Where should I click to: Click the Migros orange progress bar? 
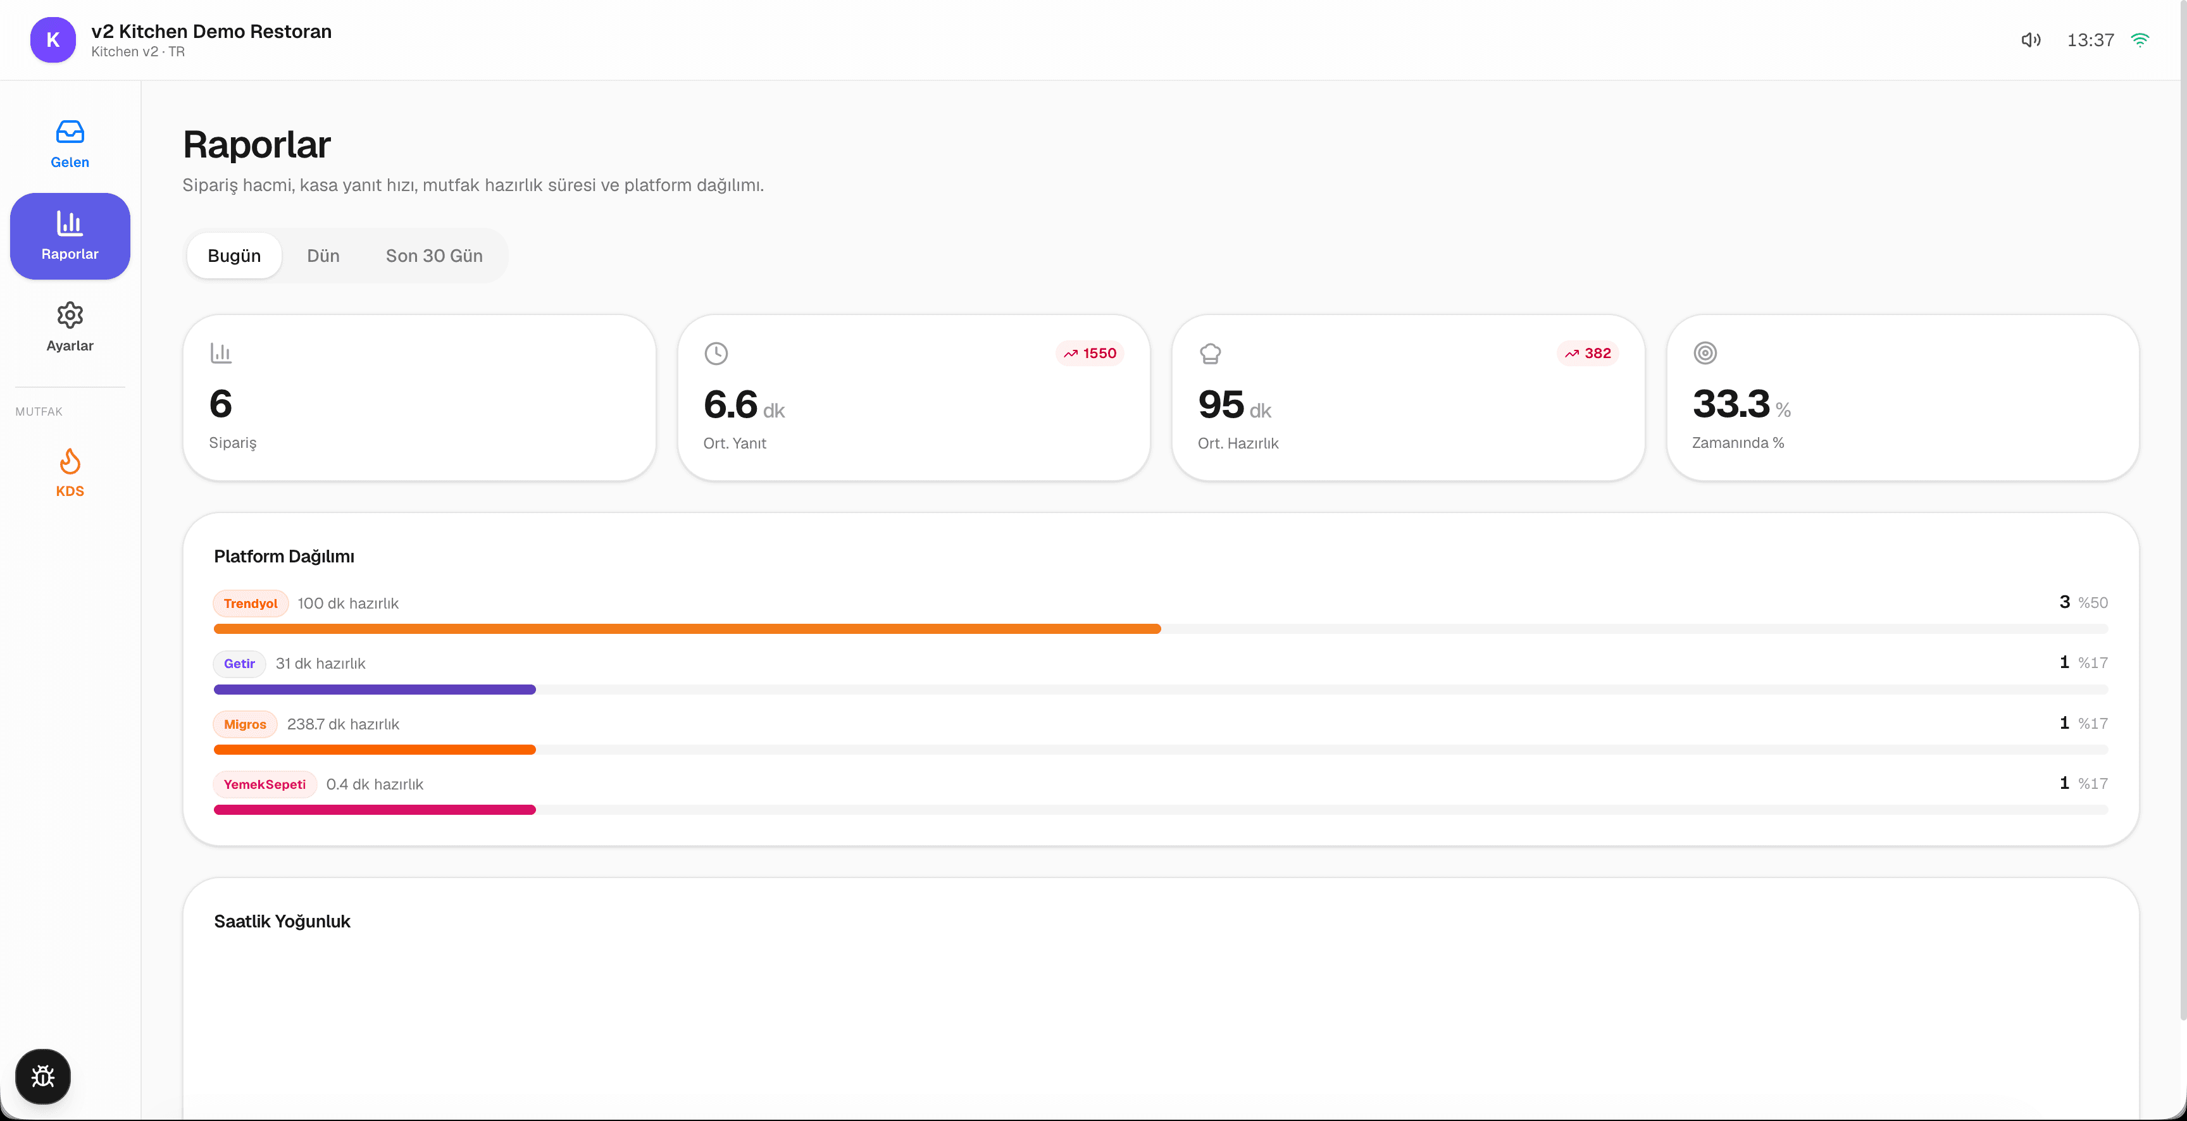[x=375, y=749]
